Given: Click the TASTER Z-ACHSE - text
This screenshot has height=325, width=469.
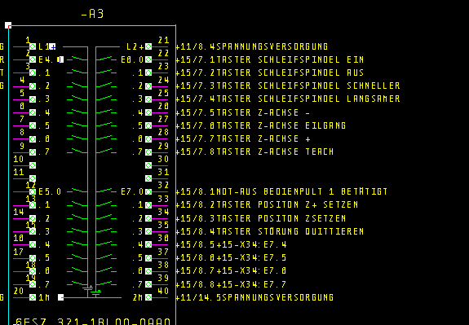Looking at the screenshot, I should [x=263, y=112].
